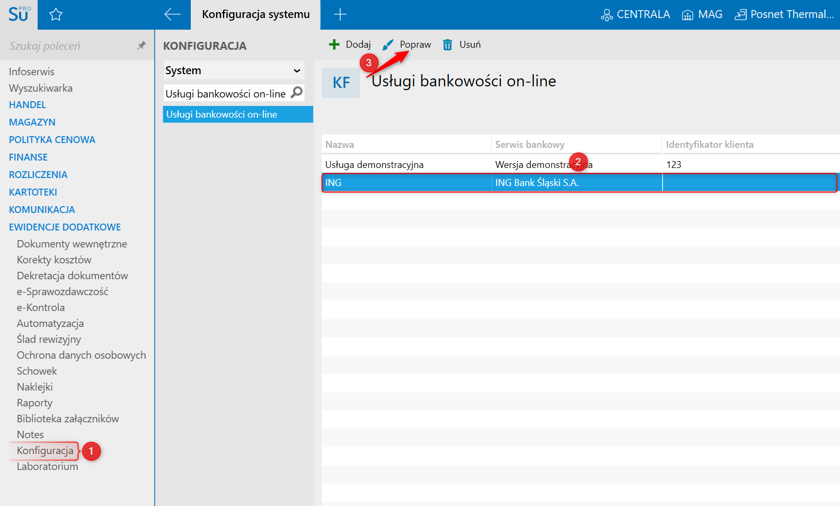
Task: Select the Usługa demonstracyjna row
Action: (x=580, y=165)
